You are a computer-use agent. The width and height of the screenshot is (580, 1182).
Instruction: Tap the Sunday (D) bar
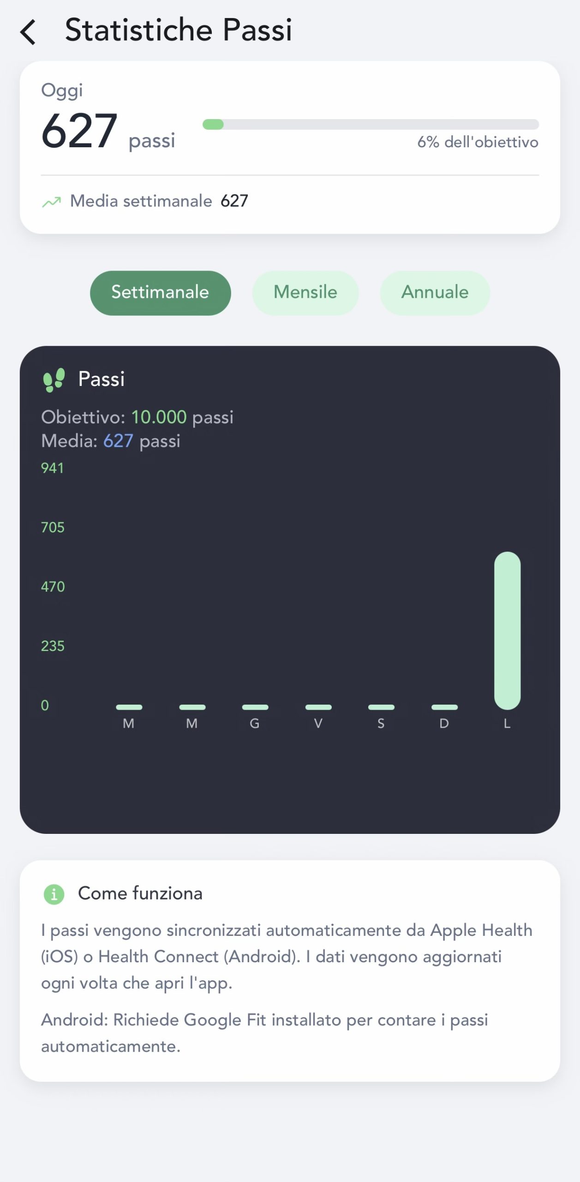(444, 707)
